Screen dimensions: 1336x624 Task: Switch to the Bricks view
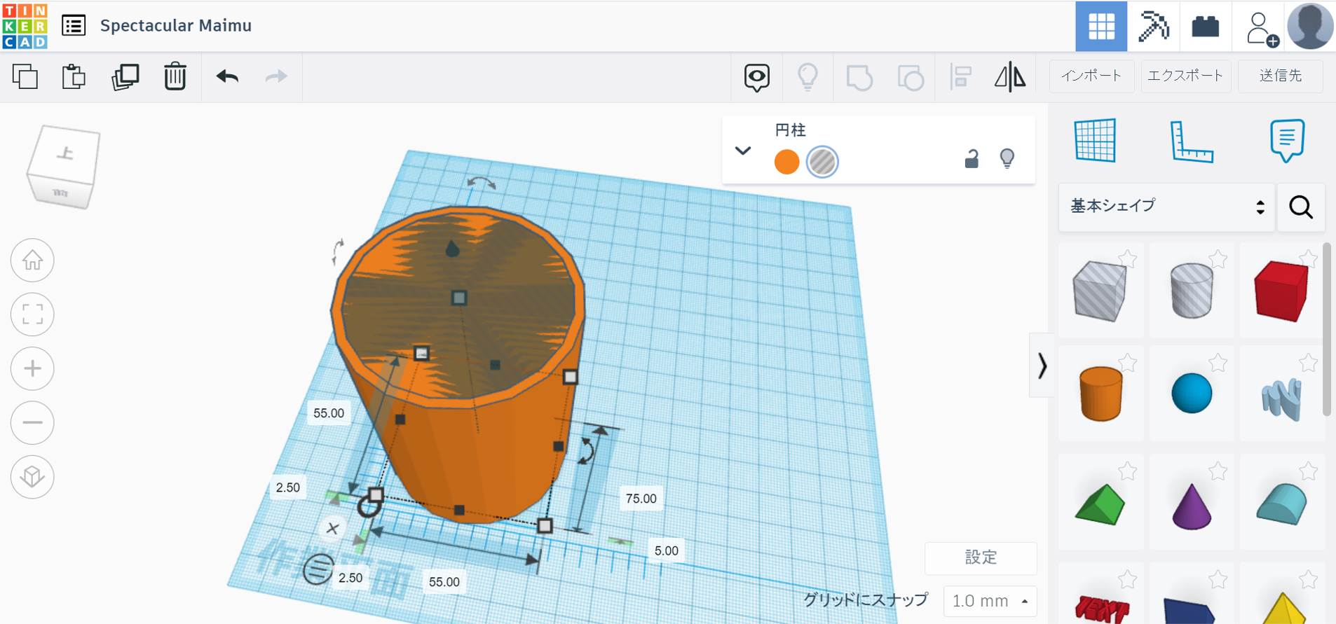(x=1206, y=26)
